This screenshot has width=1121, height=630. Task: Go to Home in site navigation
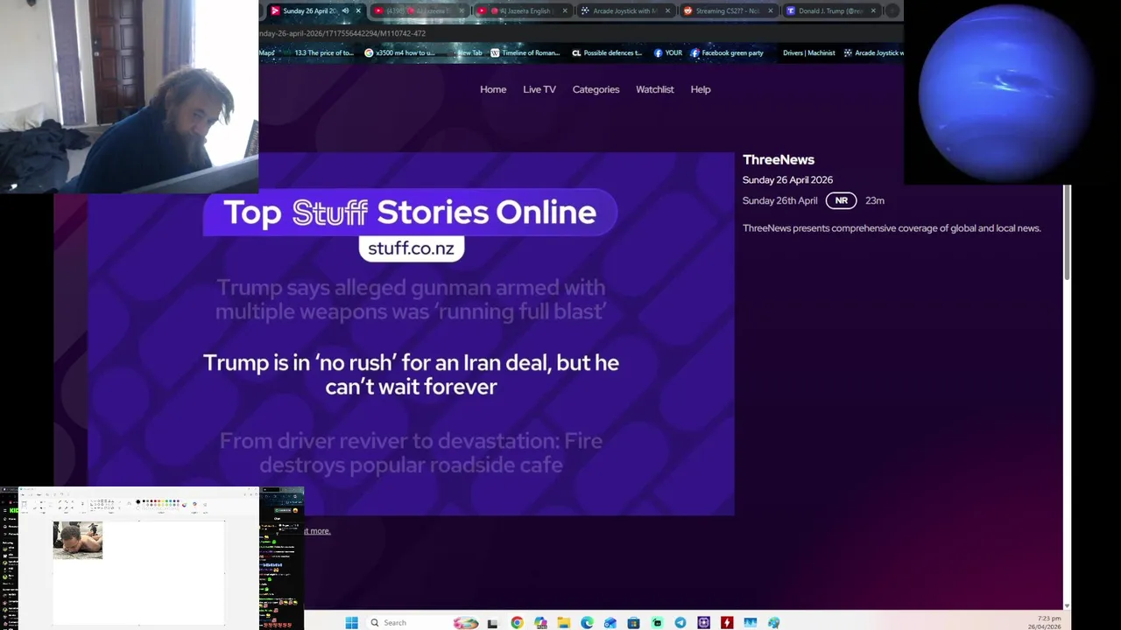tap(493, 89)
